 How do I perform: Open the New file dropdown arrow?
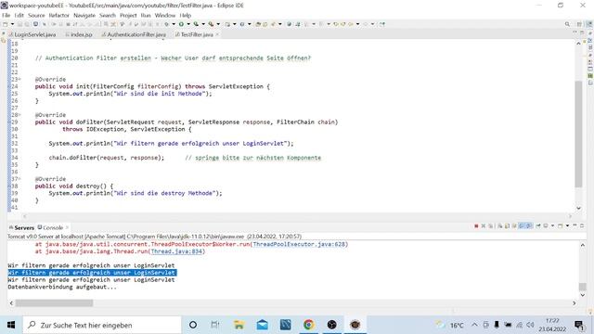(12, 24)
